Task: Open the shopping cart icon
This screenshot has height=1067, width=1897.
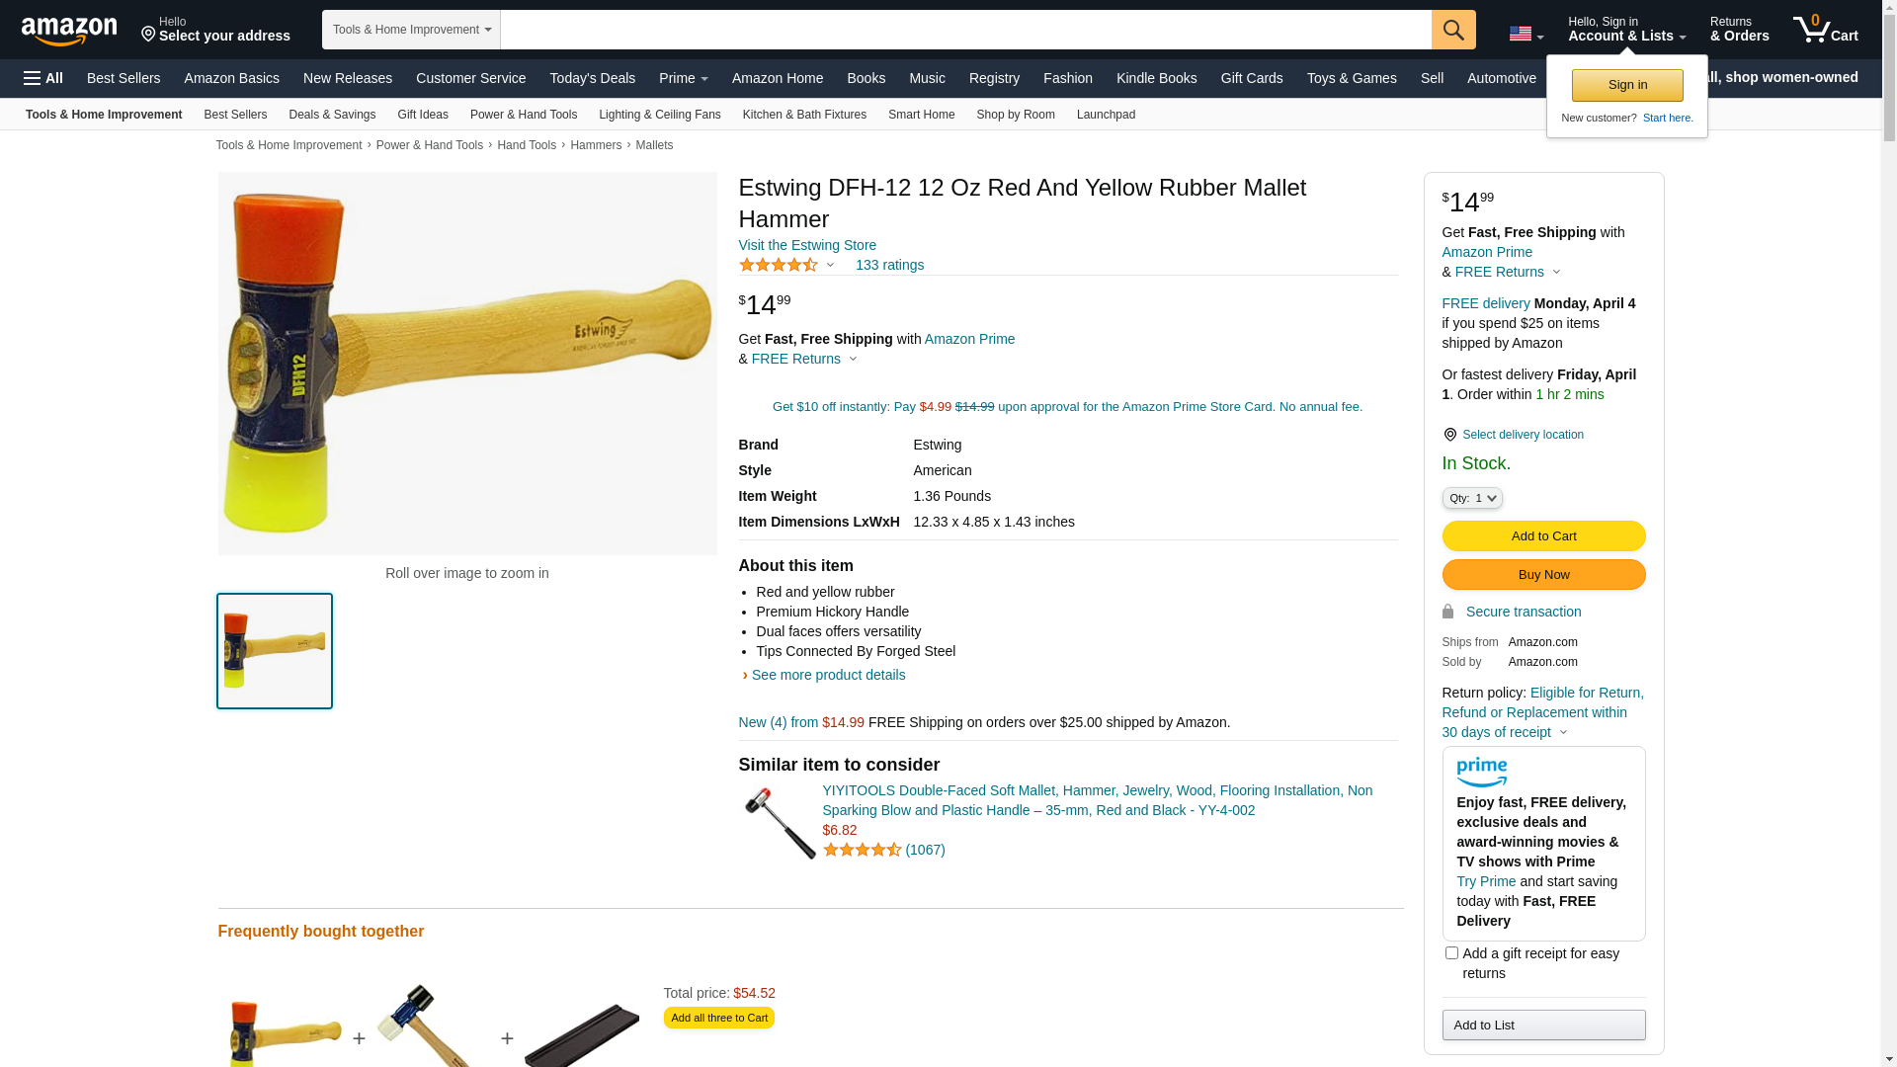Action: tap(1825, 30)
